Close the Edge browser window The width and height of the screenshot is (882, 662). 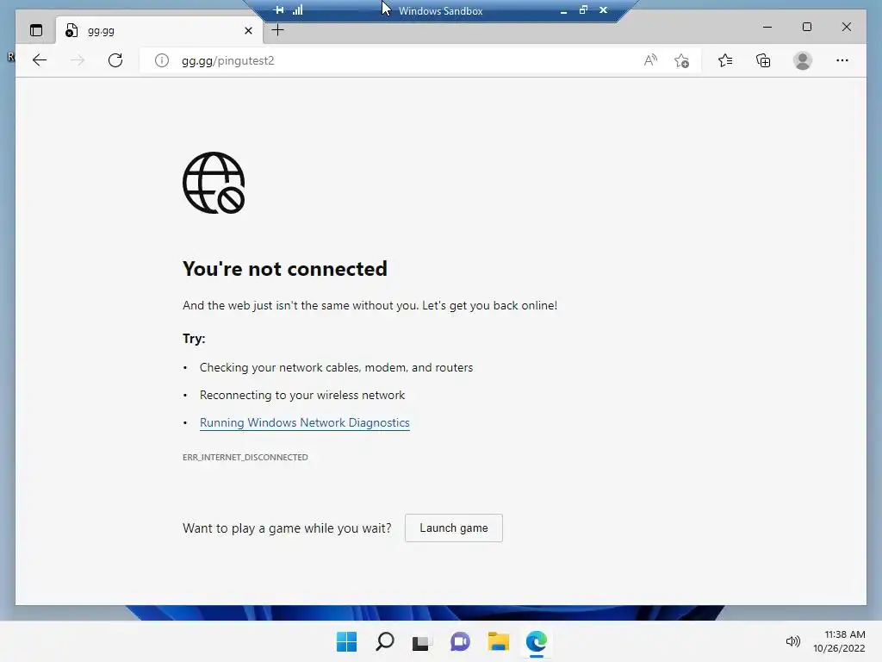pos(846,27)
